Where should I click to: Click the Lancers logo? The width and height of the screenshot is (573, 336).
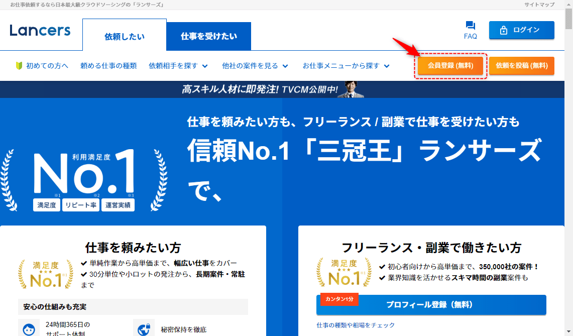pos(40,31)
